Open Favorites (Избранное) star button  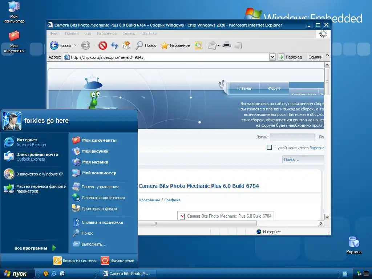click(x=175, y=45)
